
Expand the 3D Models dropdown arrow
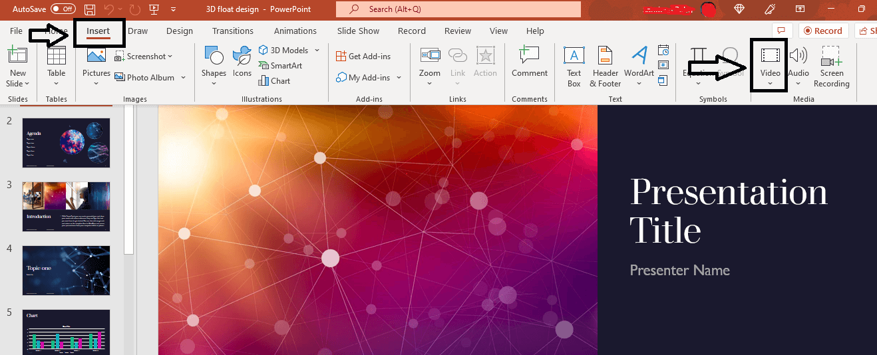(317, 51)
